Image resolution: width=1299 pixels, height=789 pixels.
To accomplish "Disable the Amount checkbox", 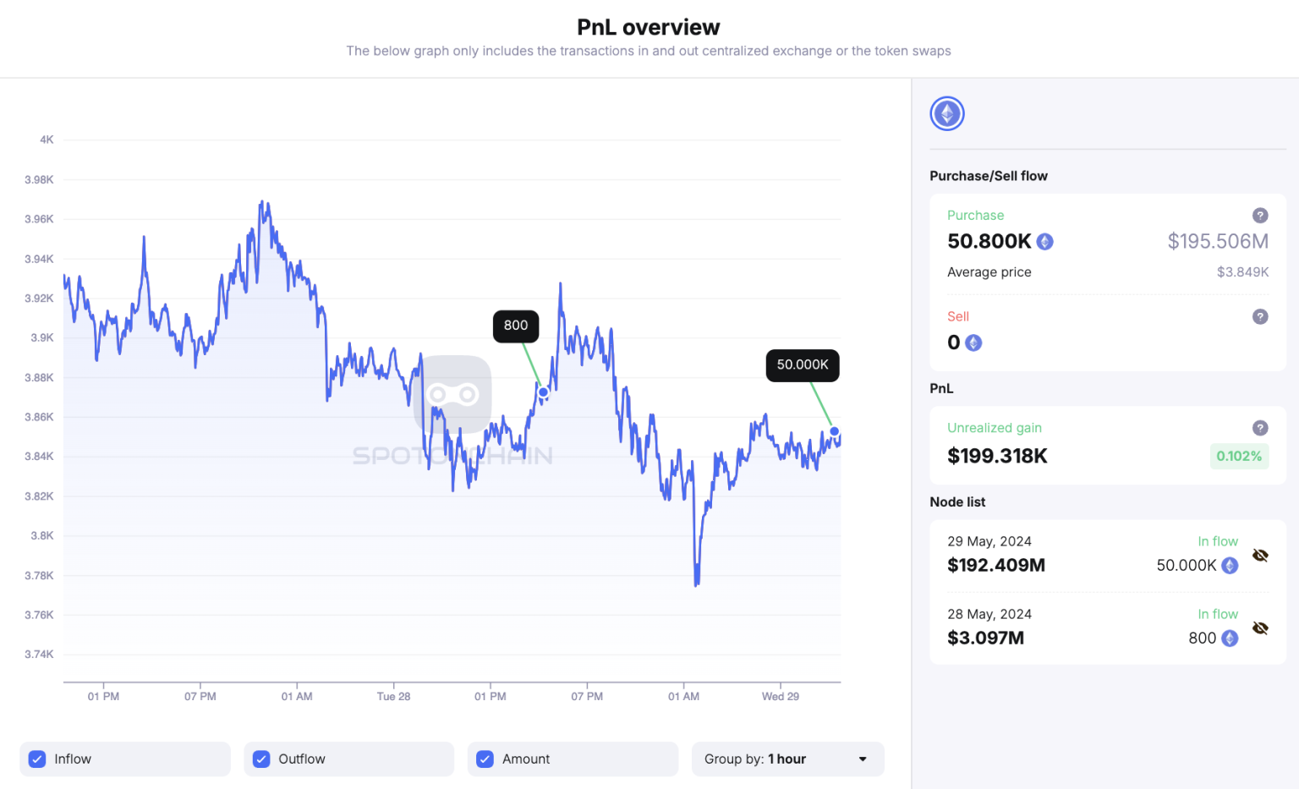I will [485, 759].
